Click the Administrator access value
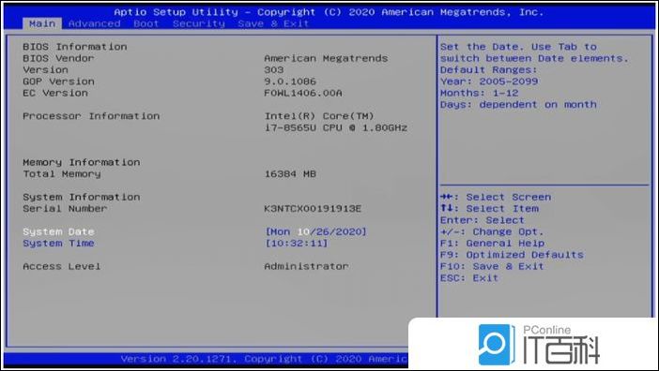The height and width of the screenshot is (371, 659). coord(306,266)
